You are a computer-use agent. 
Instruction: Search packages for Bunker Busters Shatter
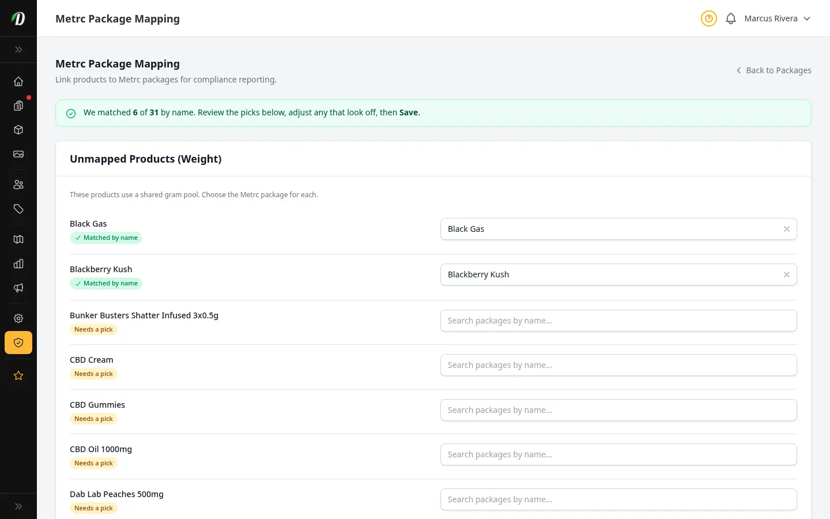pyautogui.click(x=618, y=321)
